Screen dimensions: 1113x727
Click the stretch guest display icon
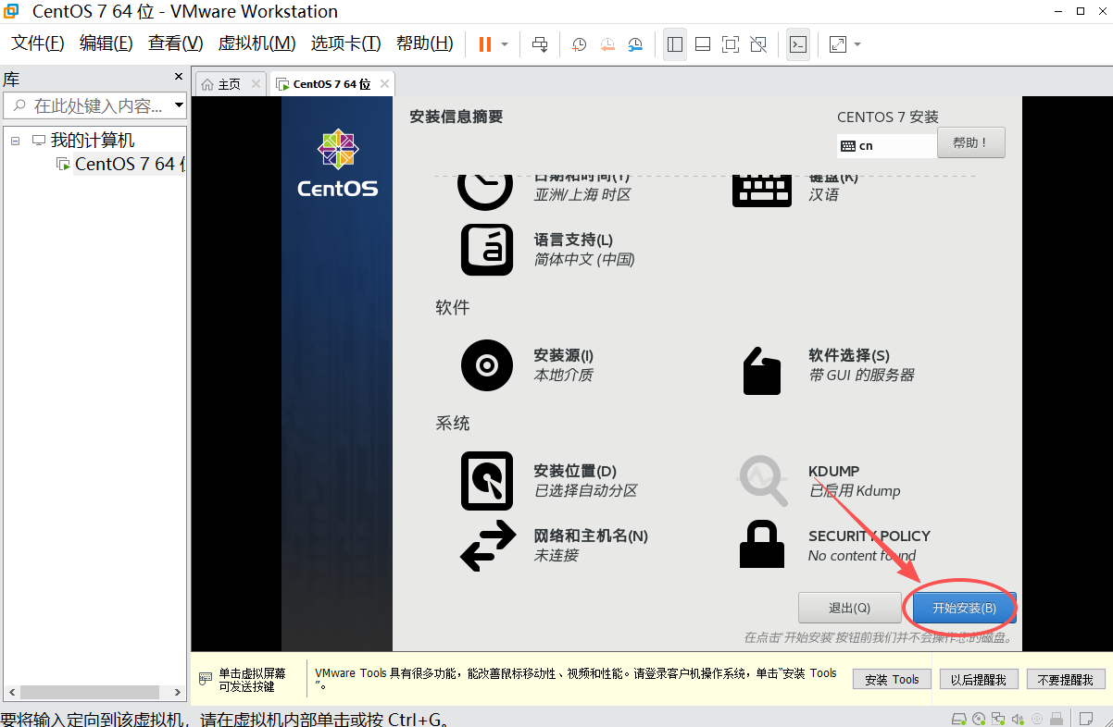[x=838, y=44]
